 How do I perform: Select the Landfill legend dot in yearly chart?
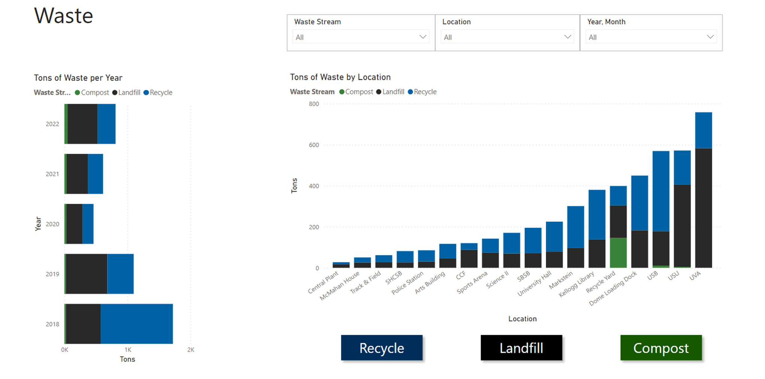114,92
